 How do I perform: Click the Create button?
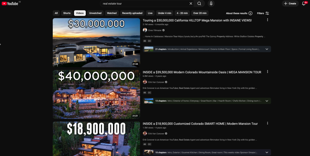(x=290, y=3)
